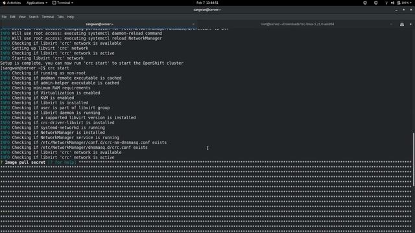The height and width of the screenshot is (233, 415).
Task: Open the Tabs menu
Action: pyautogui.click(x=60, y=17)
